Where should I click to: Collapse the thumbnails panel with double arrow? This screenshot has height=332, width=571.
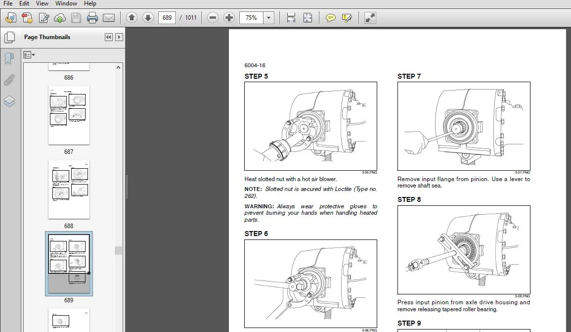pos(109,37)
